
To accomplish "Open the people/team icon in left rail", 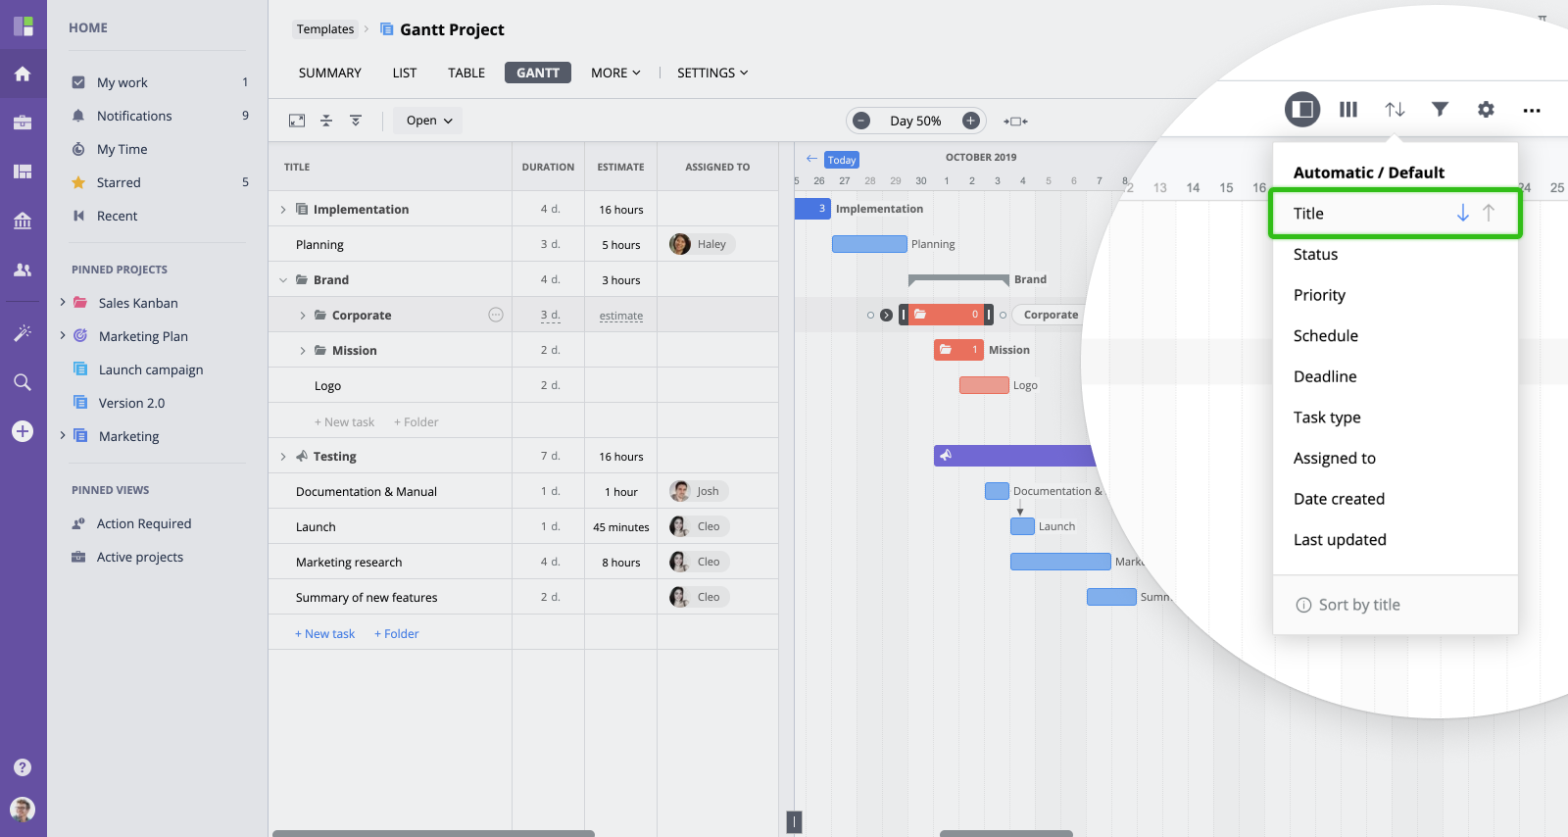I will click(23, 270).
